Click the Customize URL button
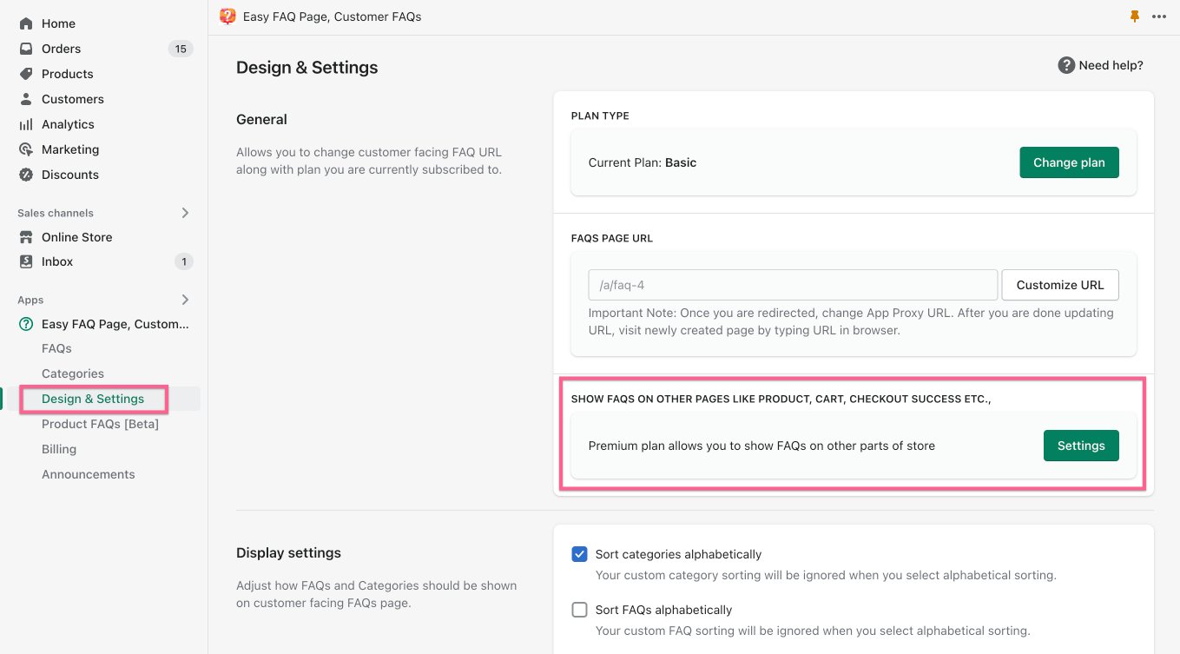 point(1060,285)
